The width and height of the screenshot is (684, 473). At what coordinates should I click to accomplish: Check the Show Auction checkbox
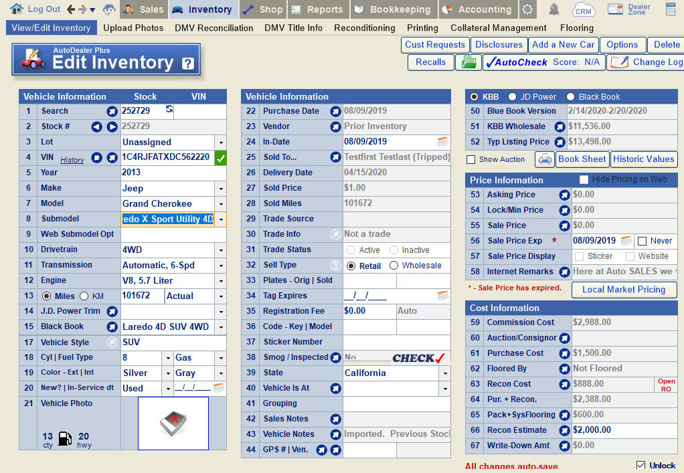coord(471,159)
